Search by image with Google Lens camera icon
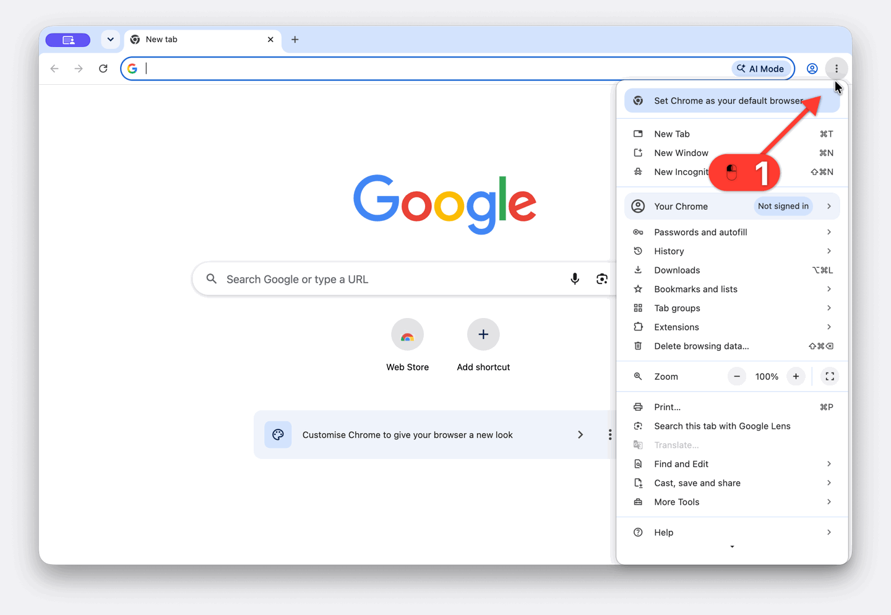891x615 pixels. point(601,279)
